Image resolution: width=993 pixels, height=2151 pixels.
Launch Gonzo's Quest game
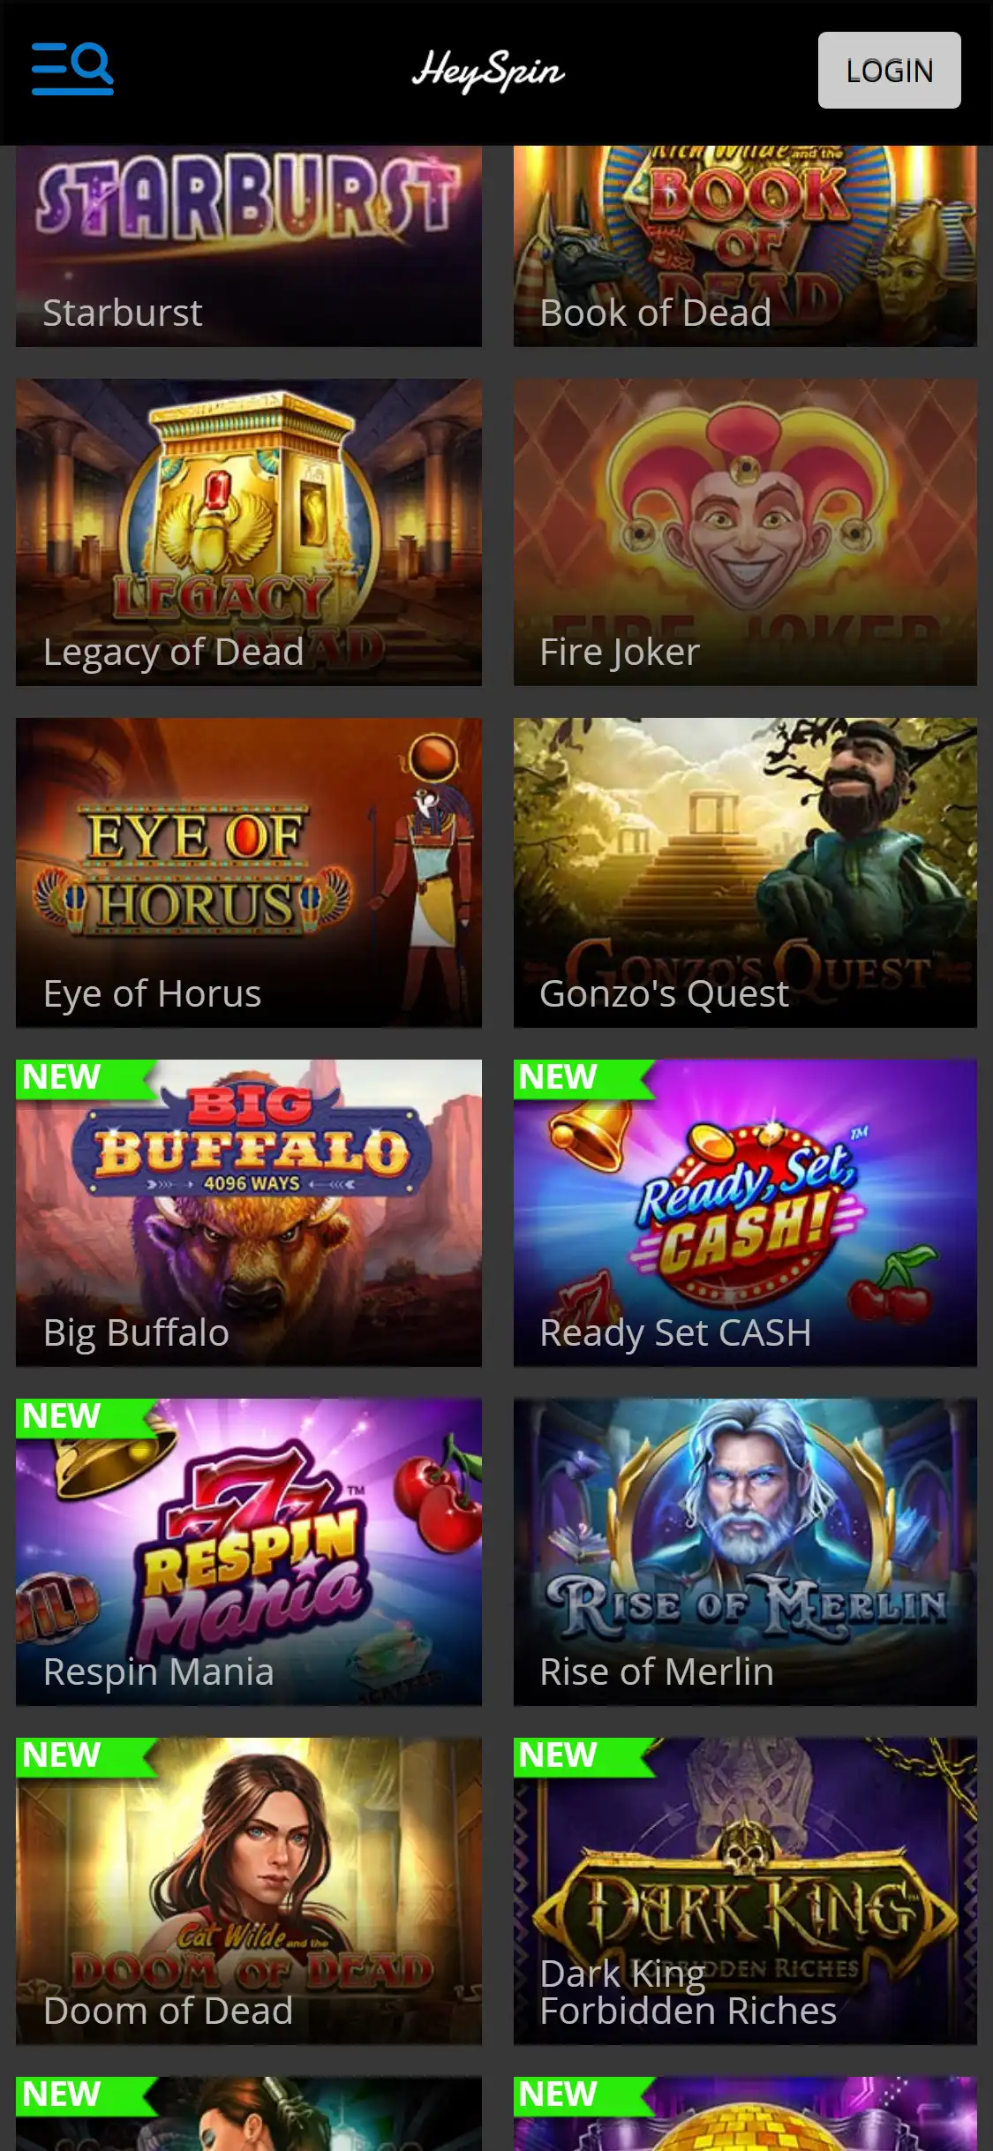745,872
